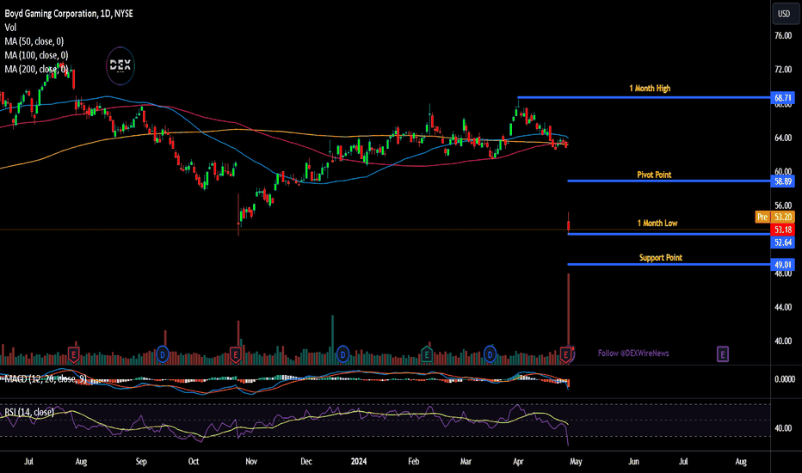Screen dimensions: 802x473
Task: Select the MA (100, close, 0) legend
Action: [x=36, y=55]
